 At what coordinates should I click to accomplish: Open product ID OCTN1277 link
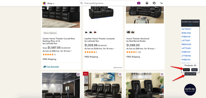coord(186,29)
